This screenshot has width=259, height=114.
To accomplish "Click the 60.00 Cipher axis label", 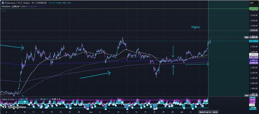I will point(252,100).
